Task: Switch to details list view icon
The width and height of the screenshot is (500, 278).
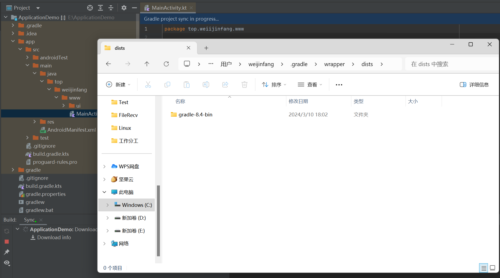Action: 484,268
